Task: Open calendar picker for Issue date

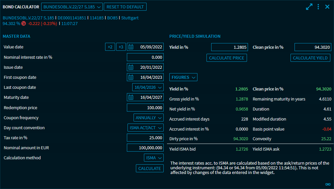Action: pyautogui.click(x=131, y=67)
